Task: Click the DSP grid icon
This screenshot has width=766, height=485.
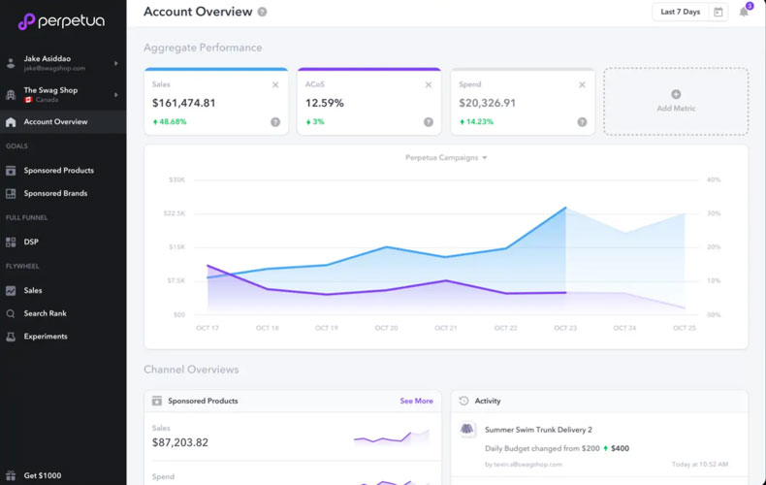Action: [x=11, y=242]
